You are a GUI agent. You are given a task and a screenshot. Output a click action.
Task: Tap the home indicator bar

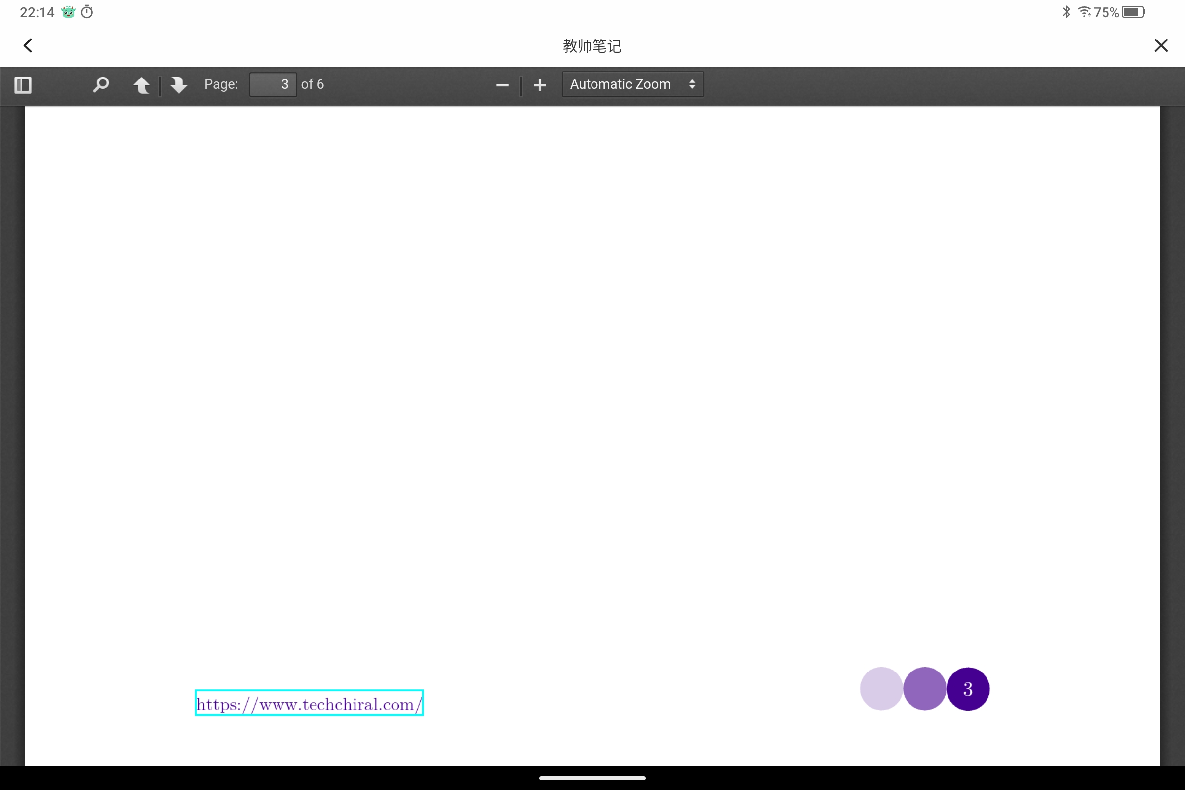[x=592, y=778]
